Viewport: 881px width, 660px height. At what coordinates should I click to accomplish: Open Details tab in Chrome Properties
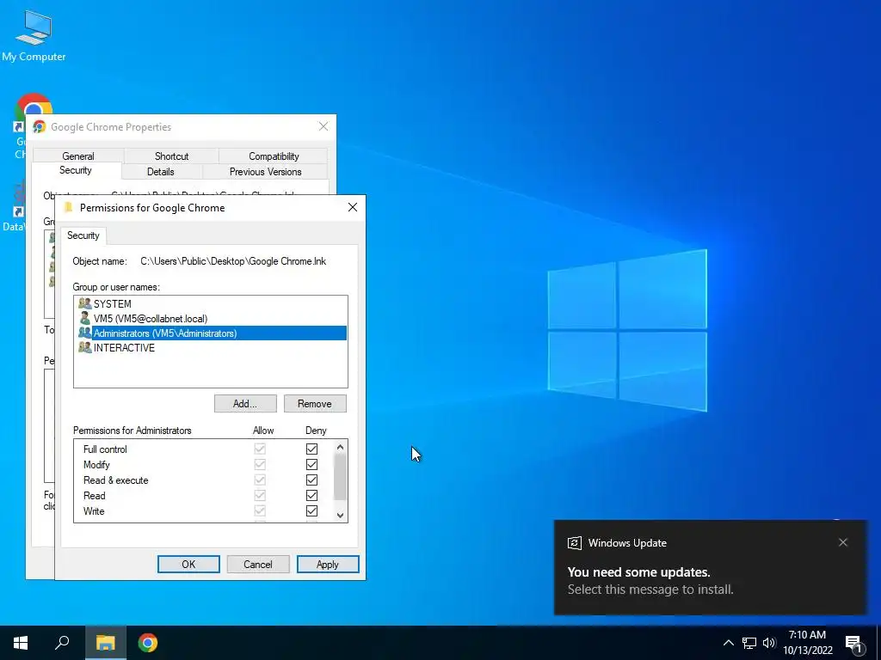coord(161,172)
